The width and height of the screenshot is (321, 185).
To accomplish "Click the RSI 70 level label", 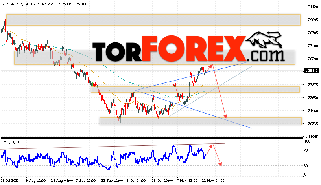I will click(306, 150).
